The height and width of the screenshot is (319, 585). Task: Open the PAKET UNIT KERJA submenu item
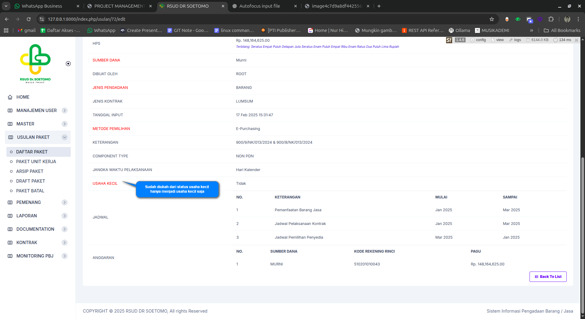click(36, 162)
